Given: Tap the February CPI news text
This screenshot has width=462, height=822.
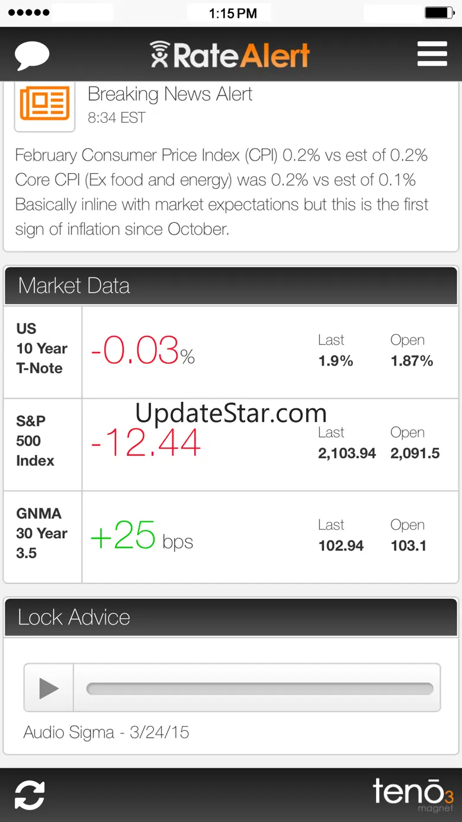Looking at the screenshot, I should tap(222, 191).
